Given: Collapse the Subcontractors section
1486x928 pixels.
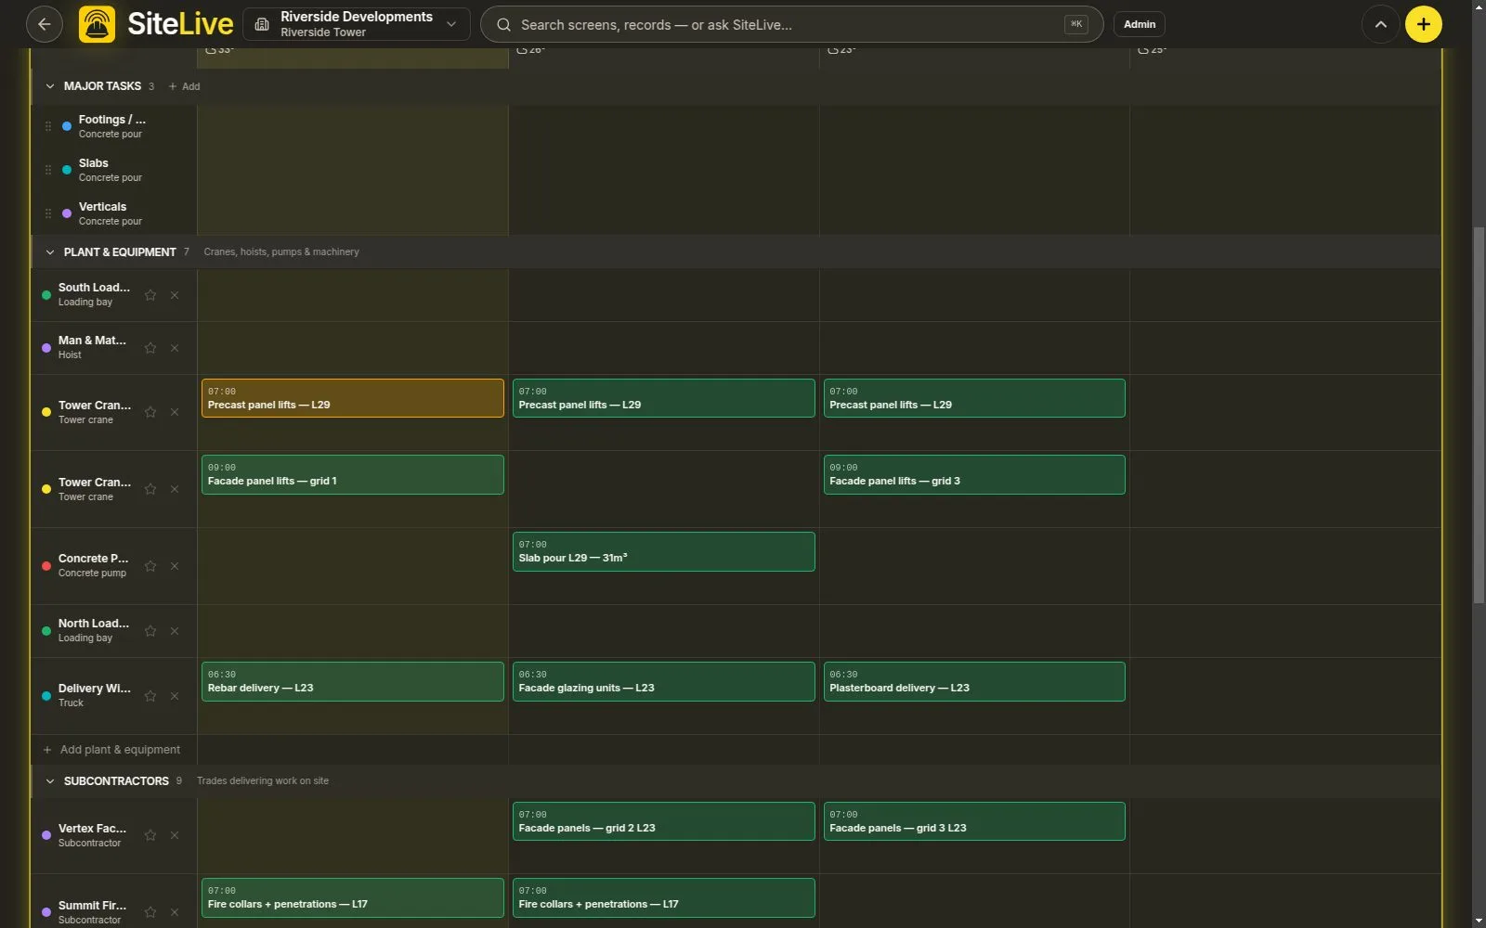Looking at the screenshot, I should click(x=50, y=781).
